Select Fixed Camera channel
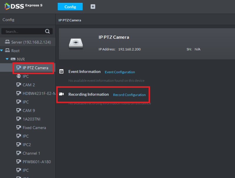235x178 pixels. click(x=34, y=128)
